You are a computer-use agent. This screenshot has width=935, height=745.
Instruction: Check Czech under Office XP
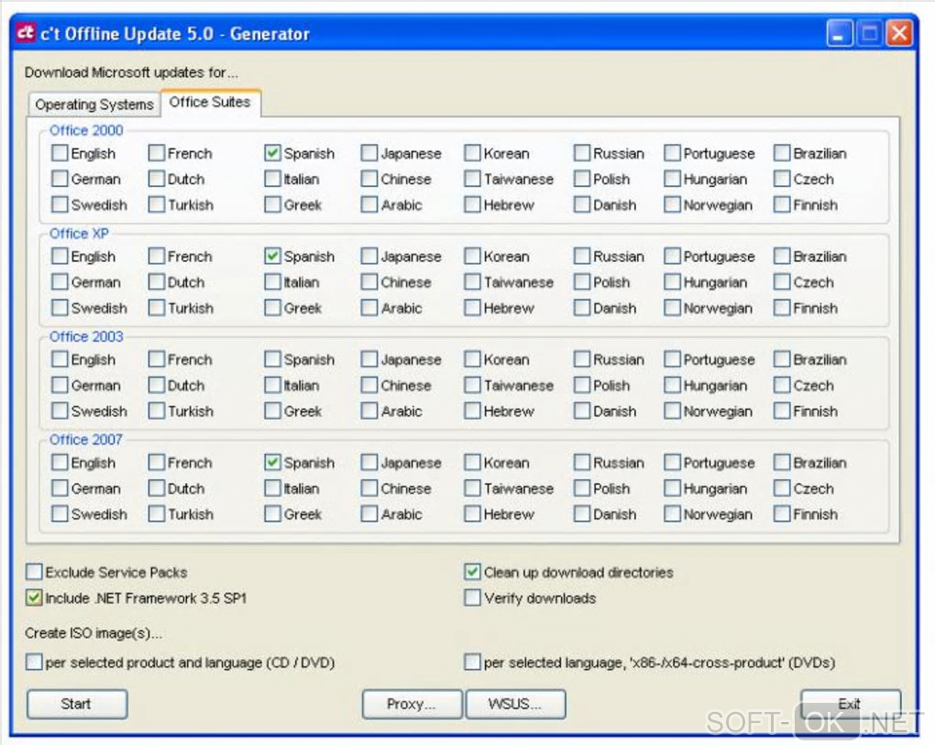782,282
